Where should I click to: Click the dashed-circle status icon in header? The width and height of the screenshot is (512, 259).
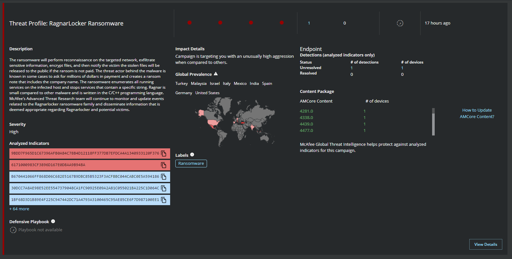click(x=400, y=23)
